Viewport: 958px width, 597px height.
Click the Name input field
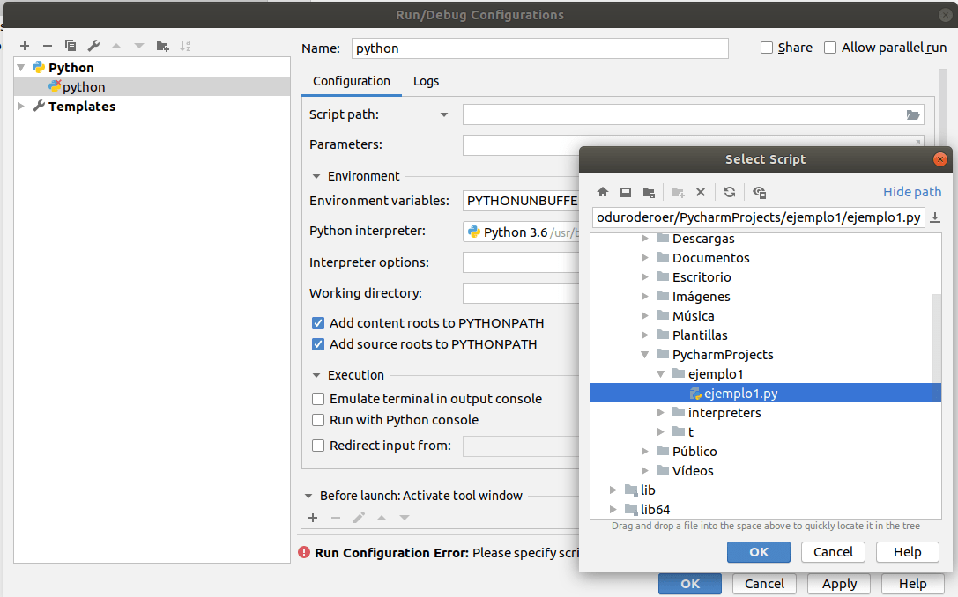540,48
